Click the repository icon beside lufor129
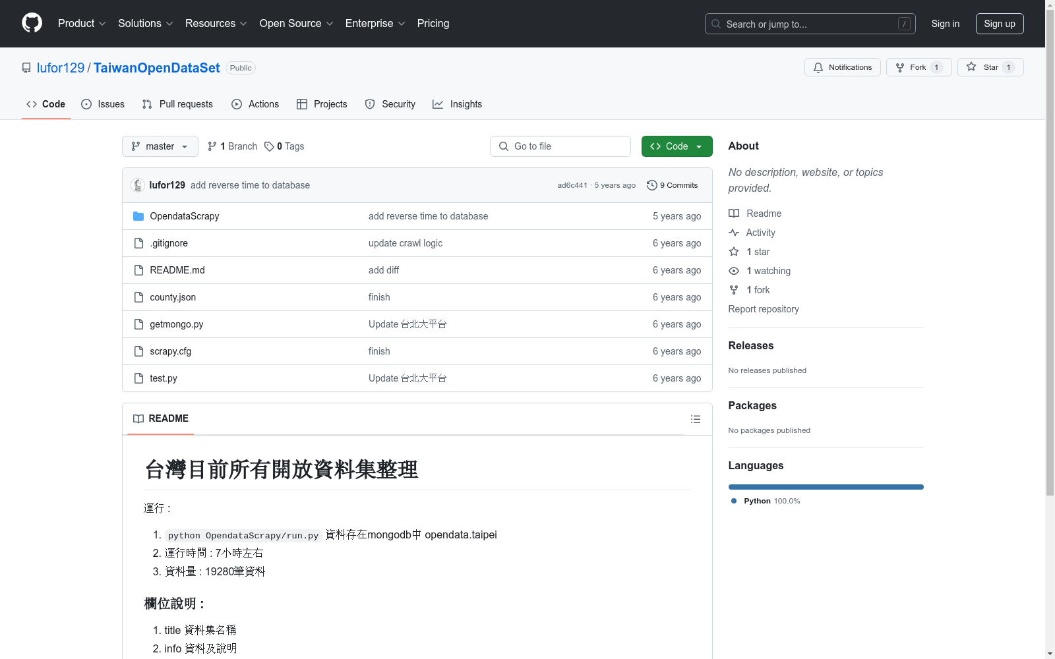Viewport: 1055px width, 659px height. tap(26, 68)
